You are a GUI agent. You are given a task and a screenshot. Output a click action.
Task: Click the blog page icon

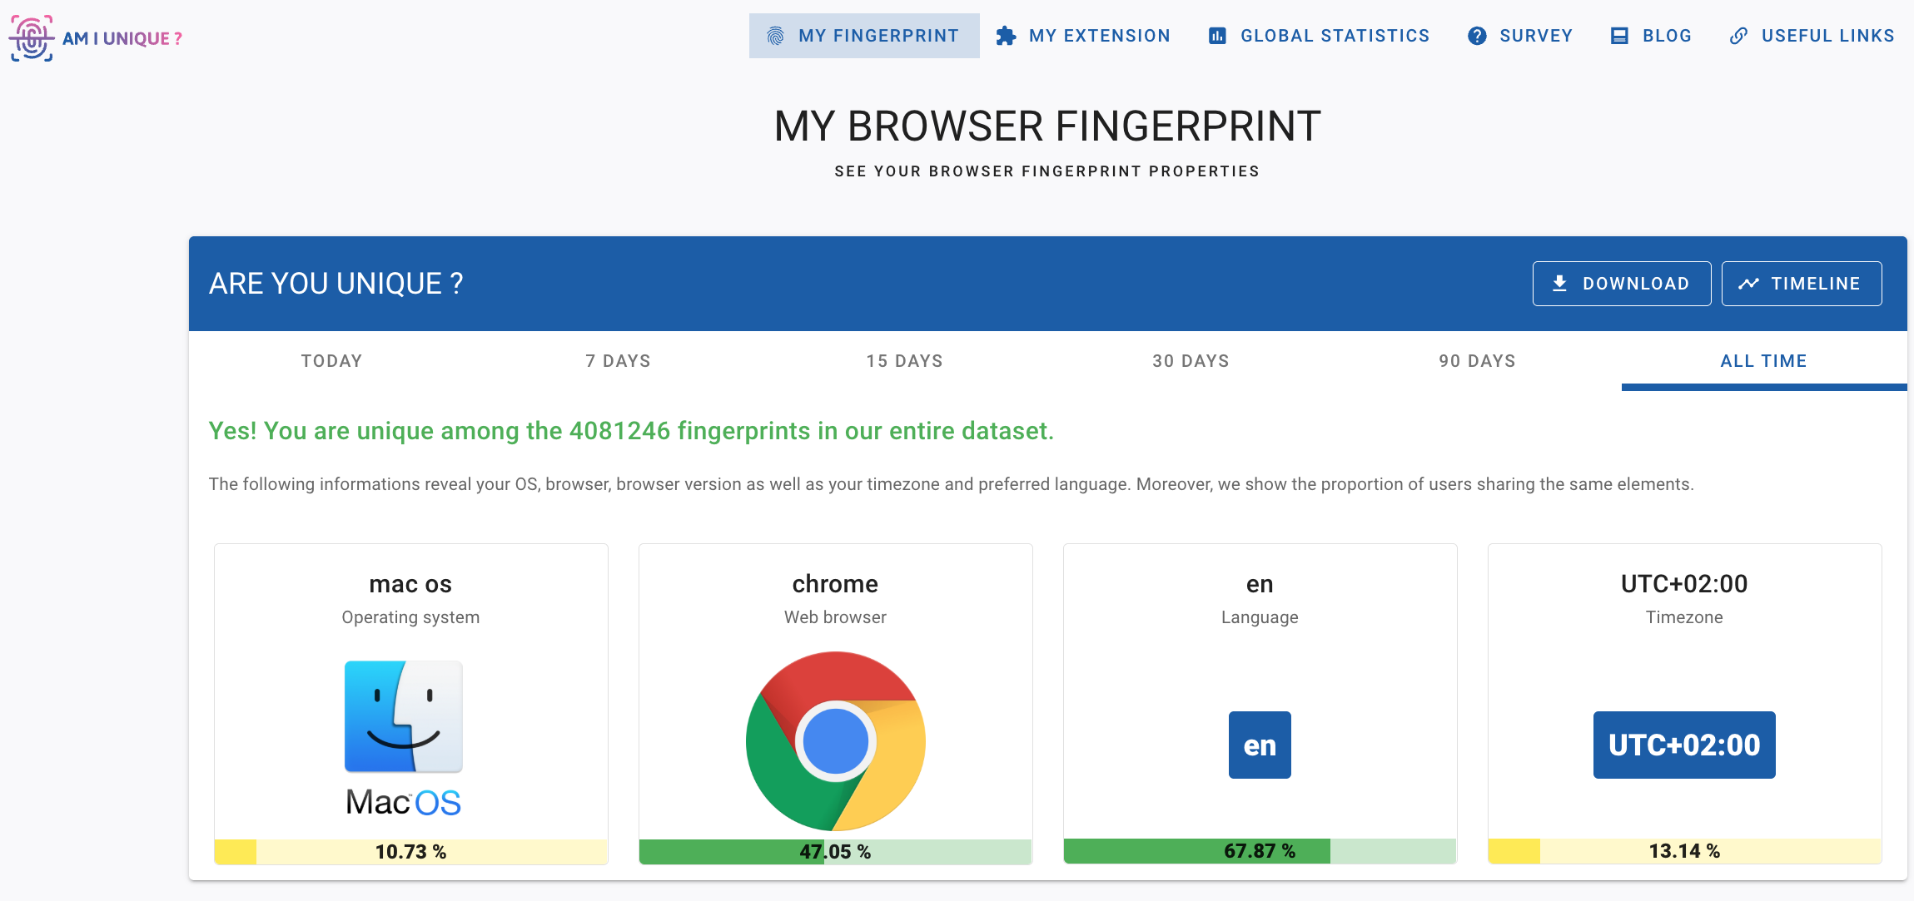(x=1619, y=36)
